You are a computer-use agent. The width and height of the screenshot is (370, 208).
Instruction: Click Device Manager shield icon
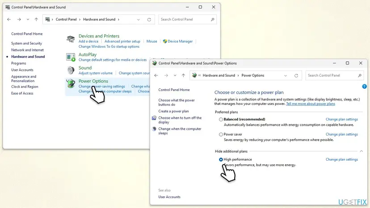click(165, 41)
